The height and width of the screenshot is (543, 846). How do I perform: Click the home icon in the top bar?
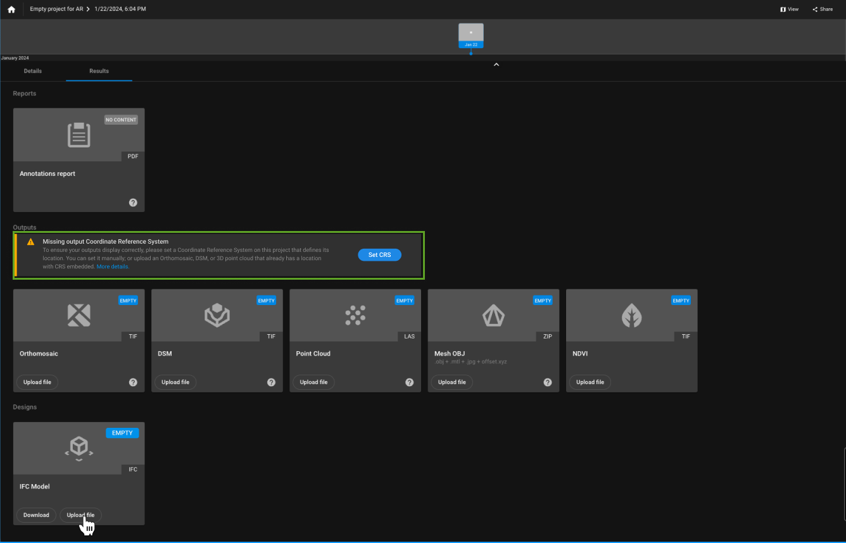11,9
